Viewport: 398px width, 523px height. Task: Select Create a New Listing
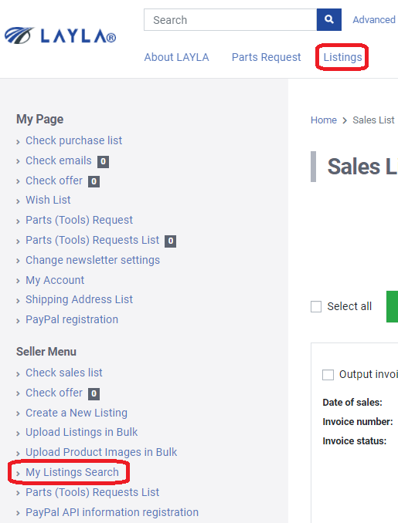tap(77, 413)
